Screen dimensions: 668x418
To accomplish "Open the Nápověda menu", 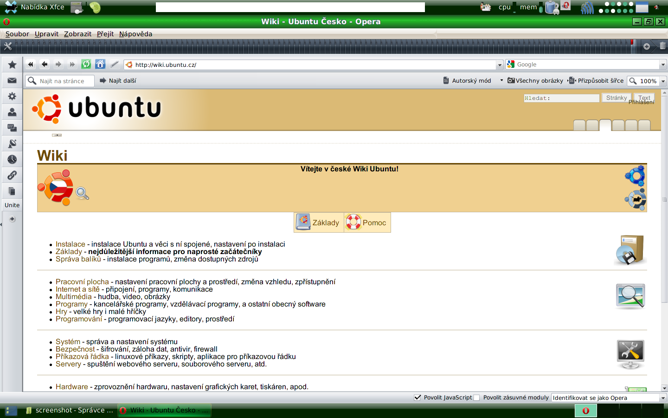I will pyautogui.click(x=135, y=34).
